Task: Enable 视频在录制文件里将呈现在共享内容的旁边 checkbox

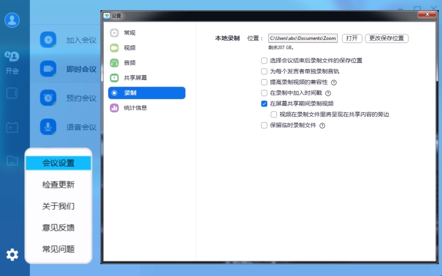Action: 274,115
